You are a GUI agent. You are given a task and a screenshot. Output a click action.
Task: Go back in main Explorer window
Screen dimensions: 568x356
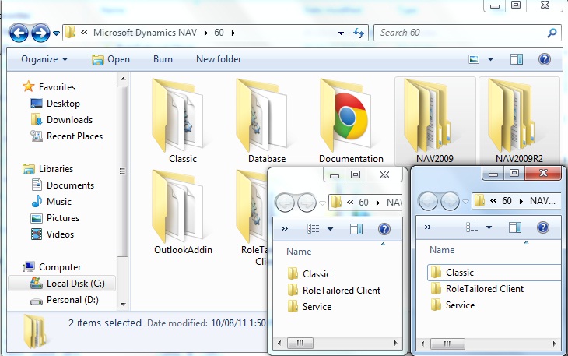coord(19,33)
